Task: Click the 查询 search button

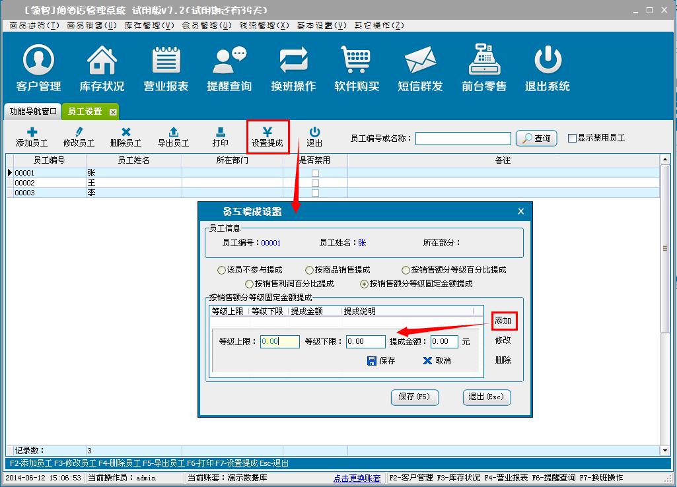Action: click(536, 139)
